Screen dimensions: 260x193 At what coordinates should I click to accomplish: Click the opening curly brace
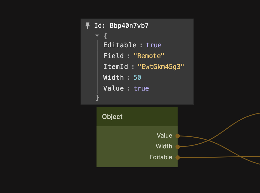coord(105,36)
